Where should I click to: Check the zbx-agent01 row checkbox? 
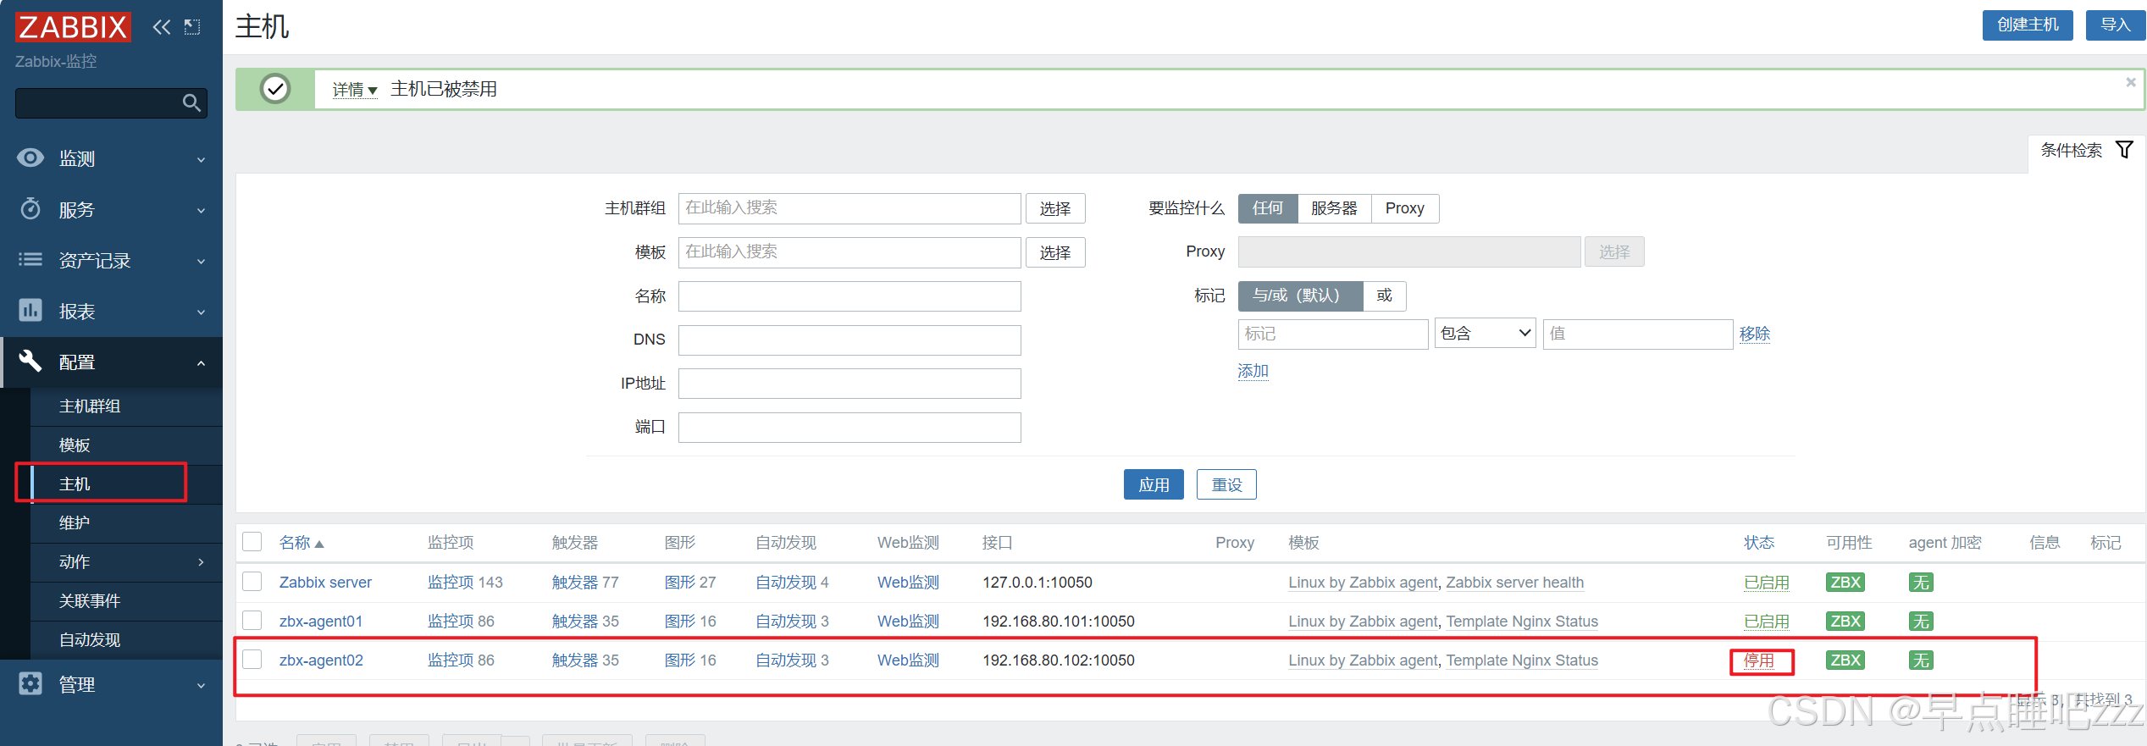(252, 621)
